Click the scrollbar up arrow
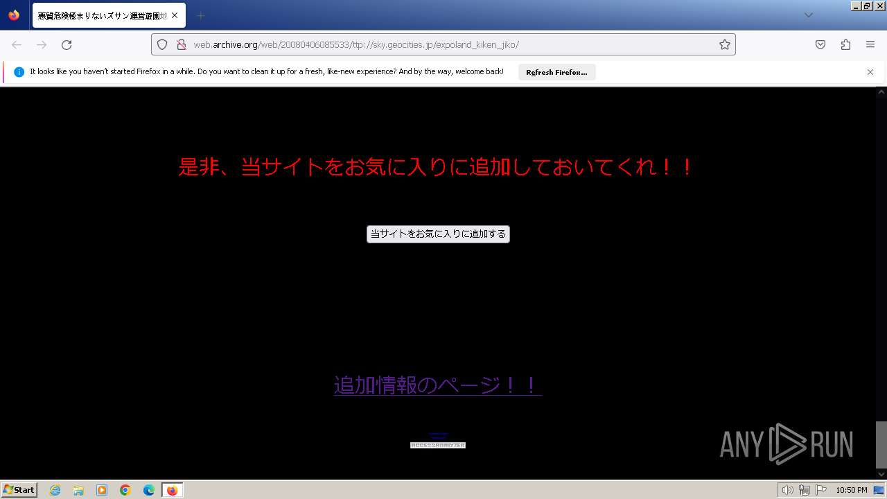 881,91
